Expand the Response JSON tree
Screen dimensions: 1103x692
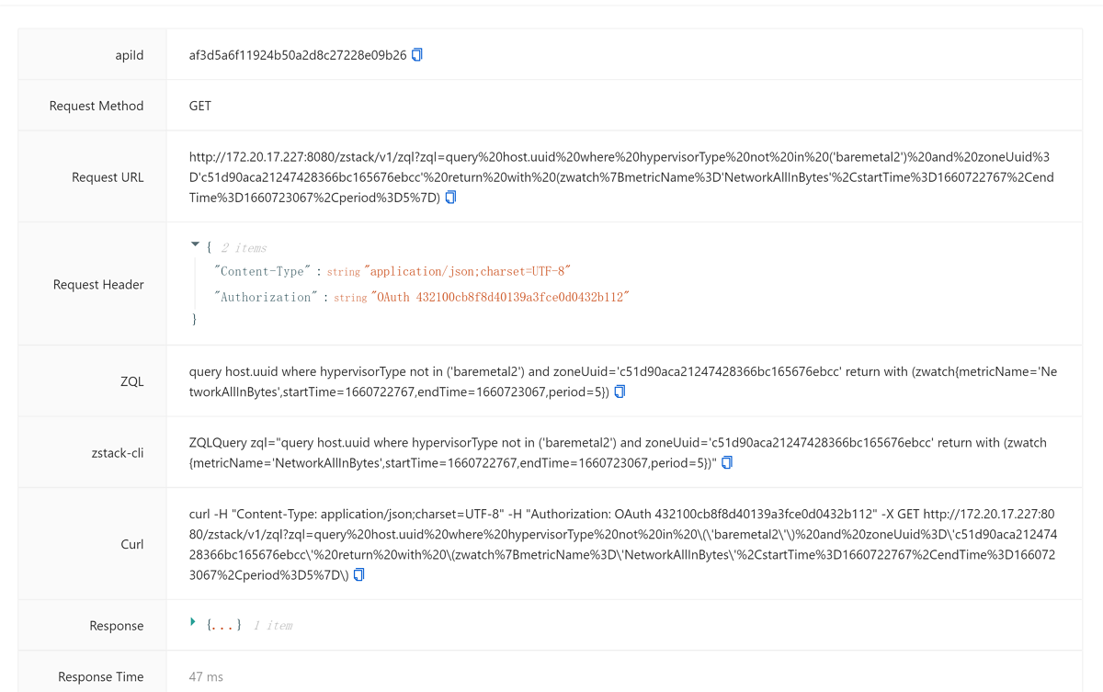click(193, 622)
